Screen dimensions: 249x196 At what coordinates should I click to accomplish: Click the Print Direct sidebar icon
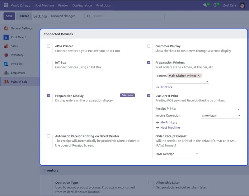[6, 37]
